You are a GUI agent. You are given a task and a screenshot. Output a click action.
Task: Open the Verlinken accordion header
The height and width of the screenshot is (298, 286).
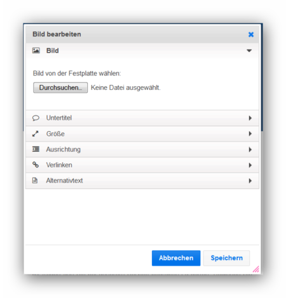pyautogui.click(x=142, y=165)
